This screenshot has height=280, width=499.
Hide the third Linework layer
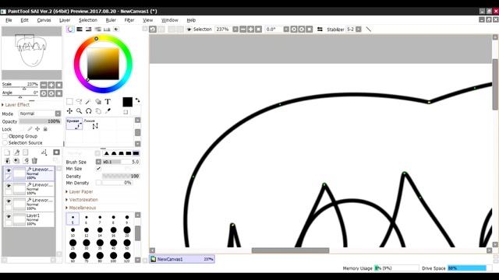tap(9, 201)
